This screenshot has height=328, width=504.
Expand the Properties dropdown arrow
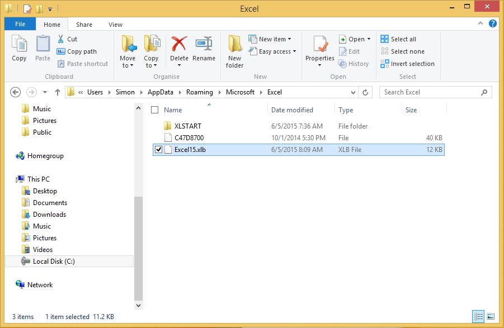pyautogui.click(x=320, y=65)
